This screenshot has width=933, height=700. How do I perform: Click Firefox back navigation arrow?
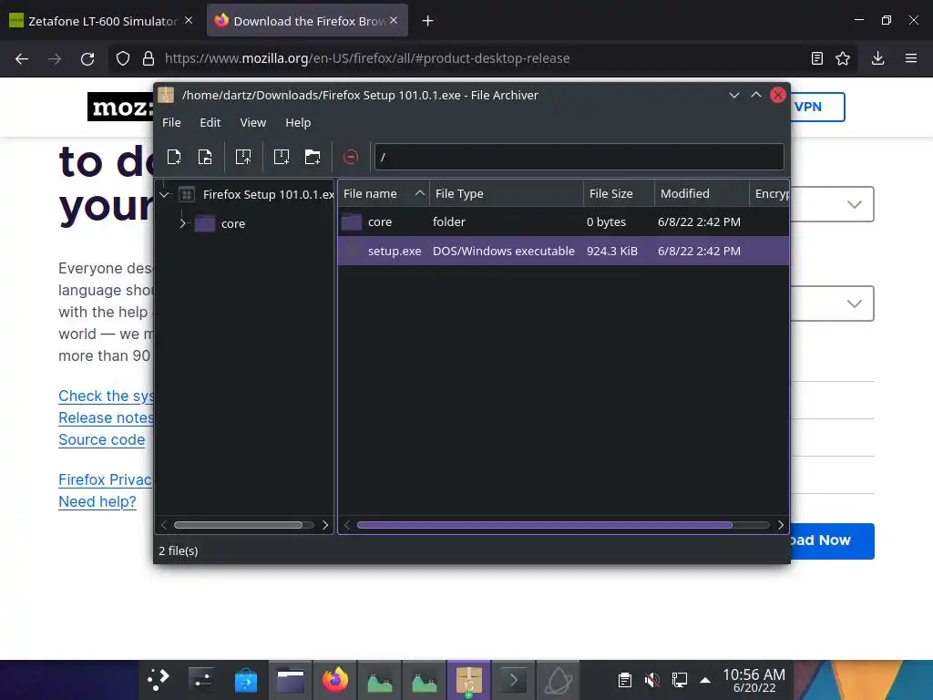22,58
